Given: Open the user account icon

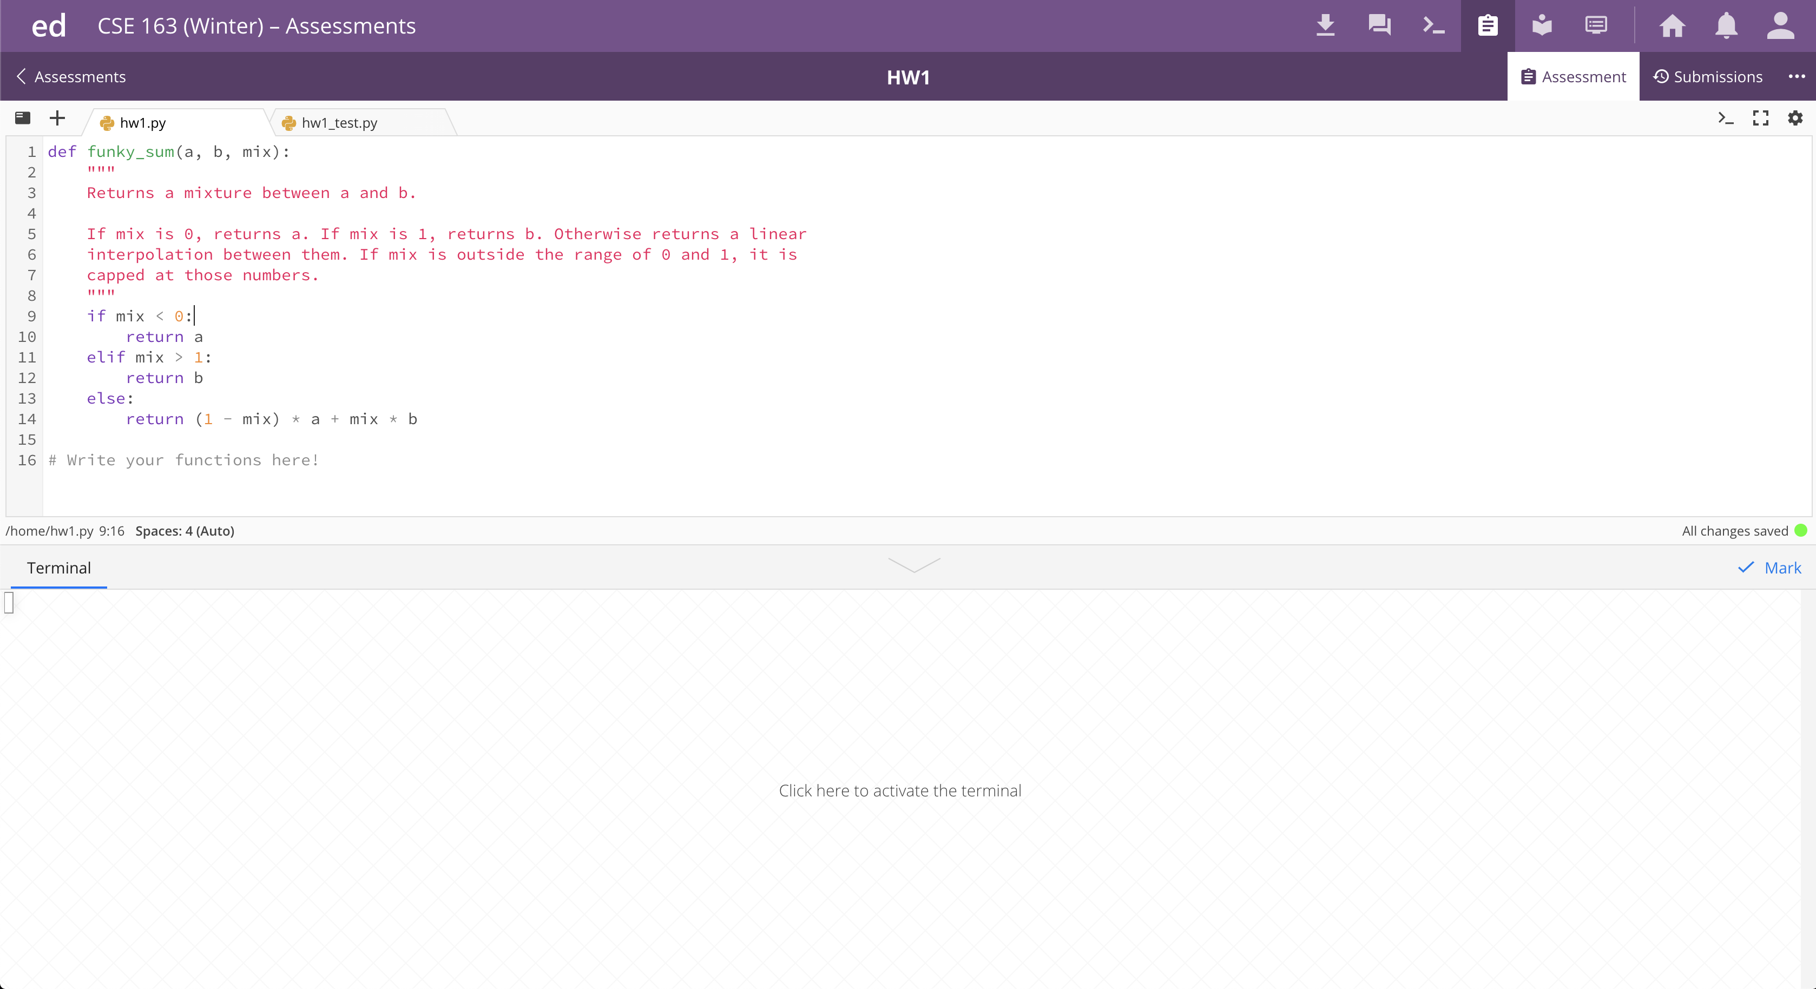Looking at the screenshot, I should pyautogui.click(x=1780, y=25).
